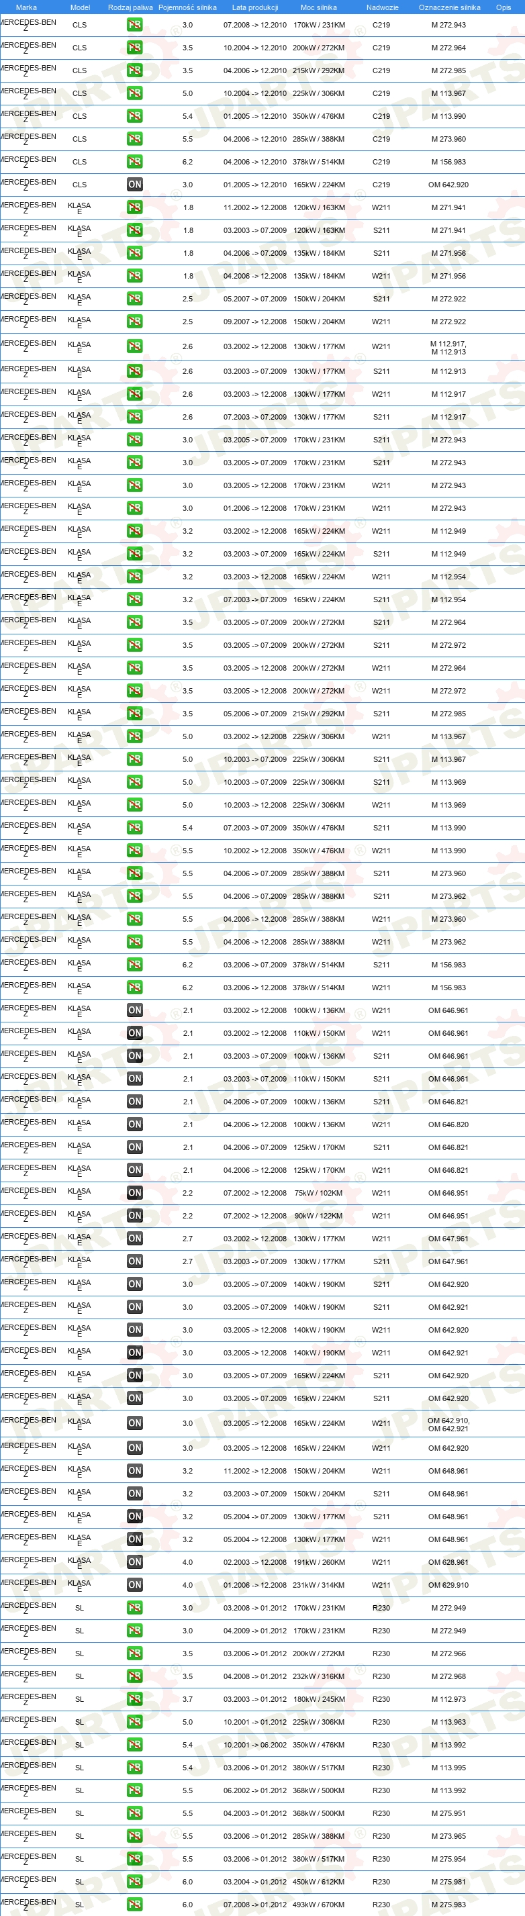Select the power cell 231kW / 314KM

[319, 1585]
